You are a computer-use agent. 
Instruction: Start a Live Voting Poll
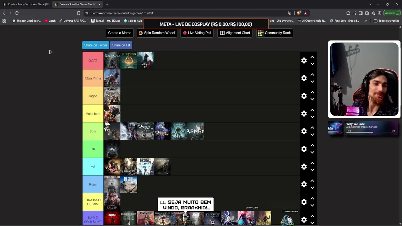[197, 33]
